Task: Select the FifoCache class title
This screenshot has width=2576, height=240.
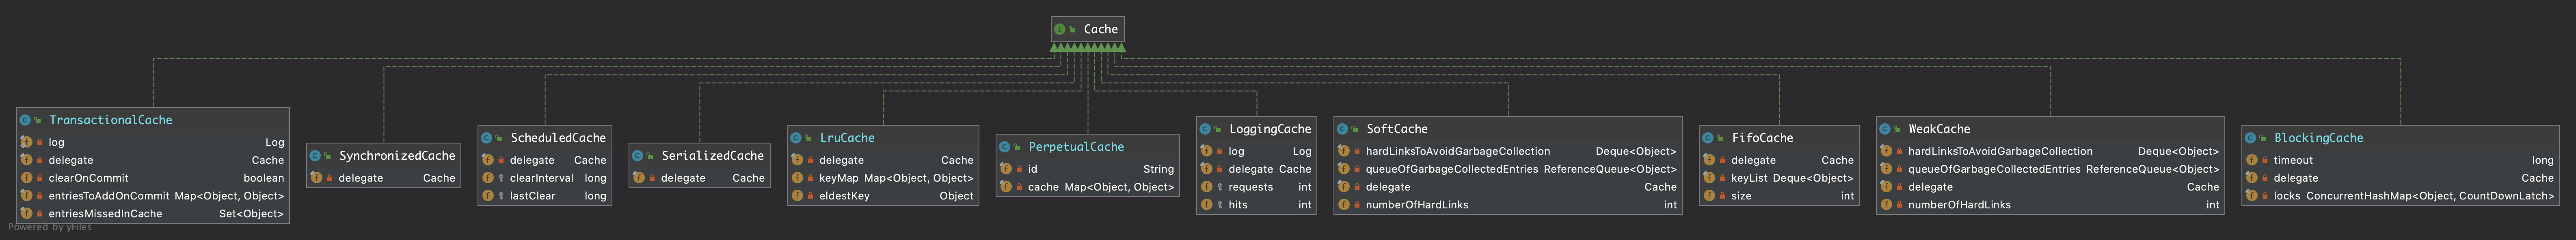Action: (1762, 138)
